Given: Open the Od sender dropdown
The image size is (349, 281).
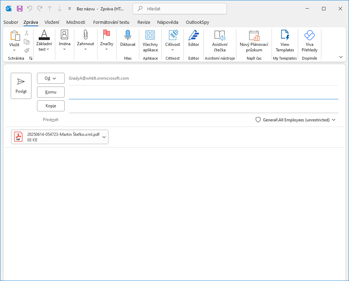Looking at the screenshot, I should [x=51, y=78].
